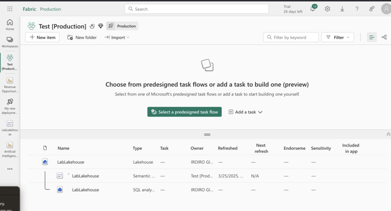Open the LabLakehouse Lakehouse item
391x211 pixels.
click(71, 162)
